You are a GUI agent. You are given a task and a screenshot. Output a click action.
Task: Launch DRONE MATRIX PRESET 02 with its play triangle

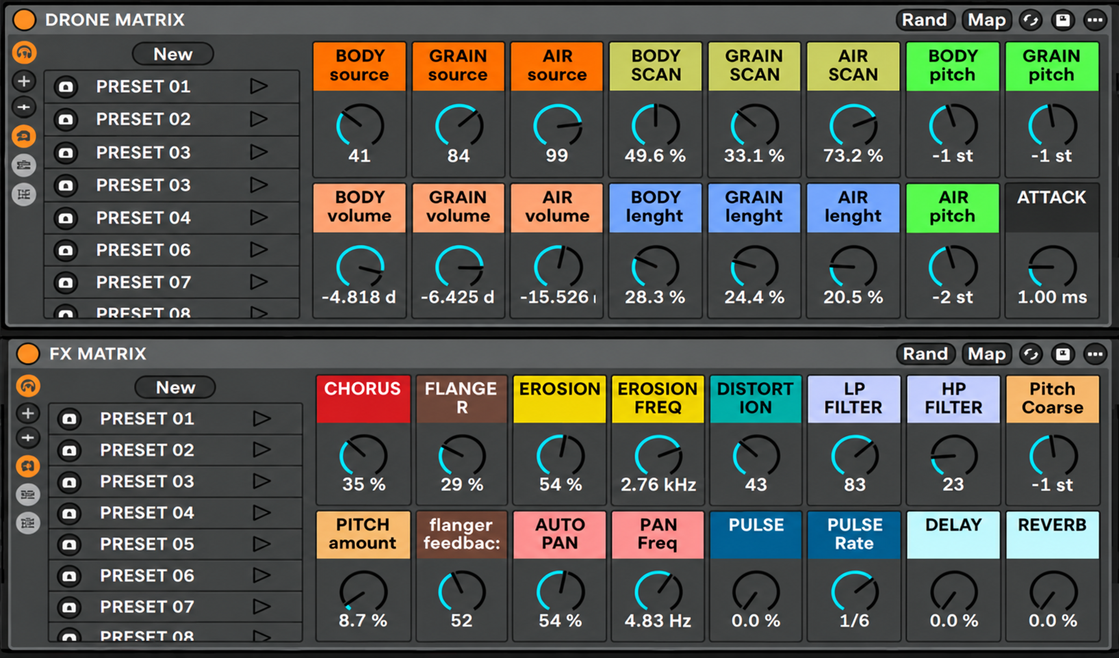(x=259, y=119)
